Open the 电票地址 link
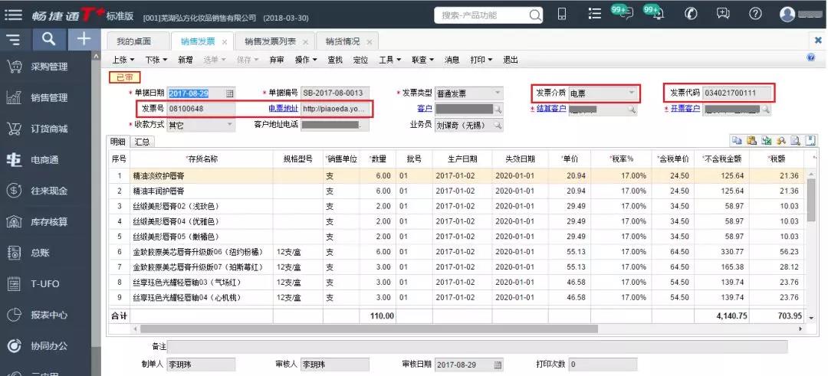 click(x=284, y=109)
